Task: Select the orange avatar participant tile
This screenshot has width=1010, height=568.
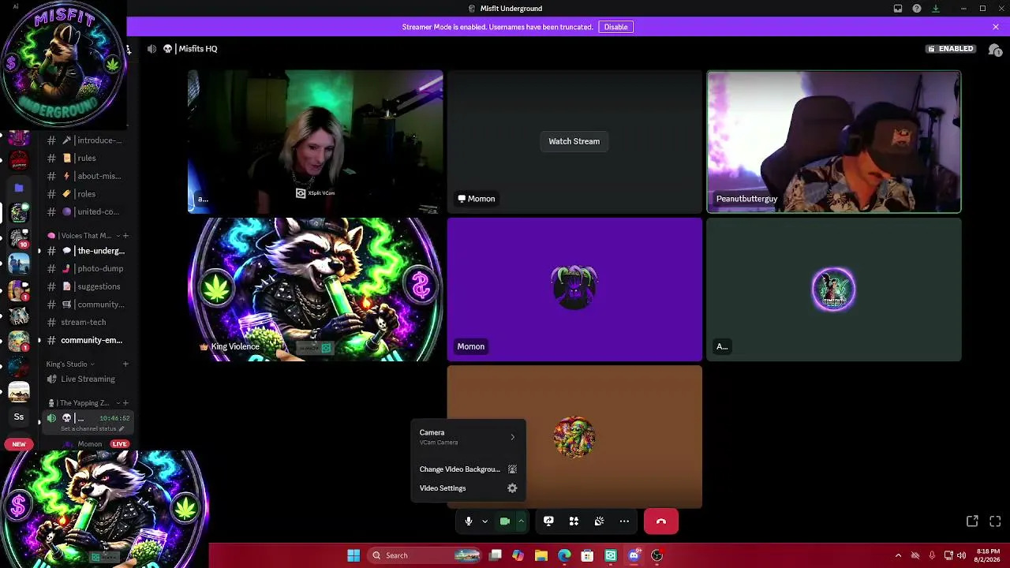Action: (574, 436)
